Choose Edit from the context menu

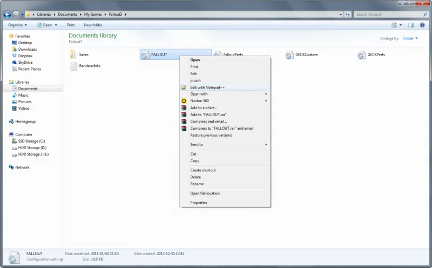[225, 74]
